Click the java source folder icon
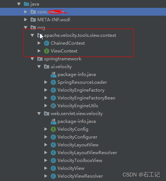 (26, 4)
